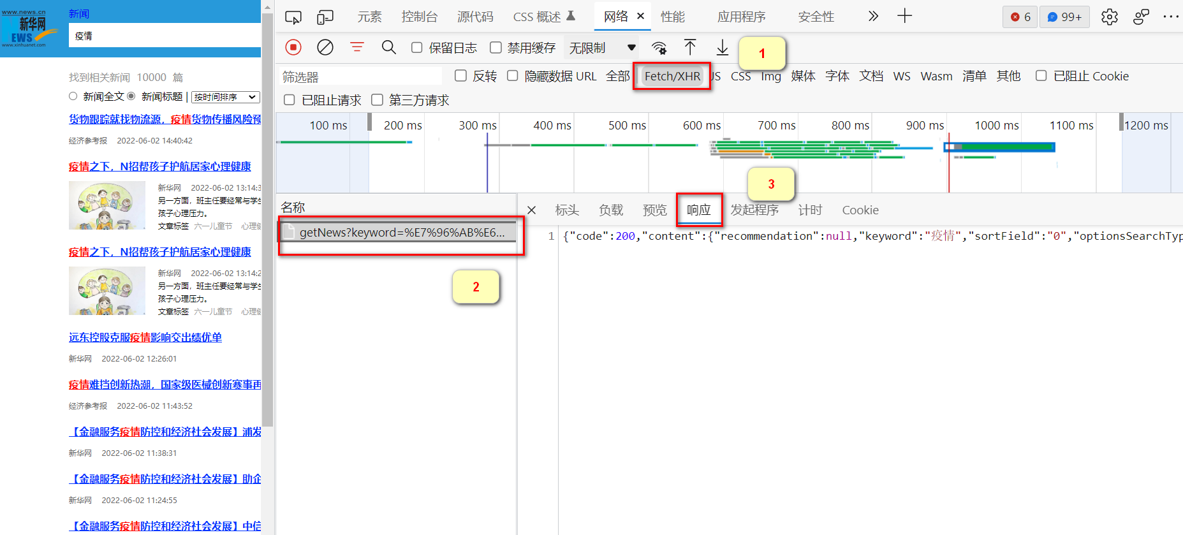The image size is (1183, 535).
Task: Select the 新闻全文 radio button
Action: coord(73,96)
